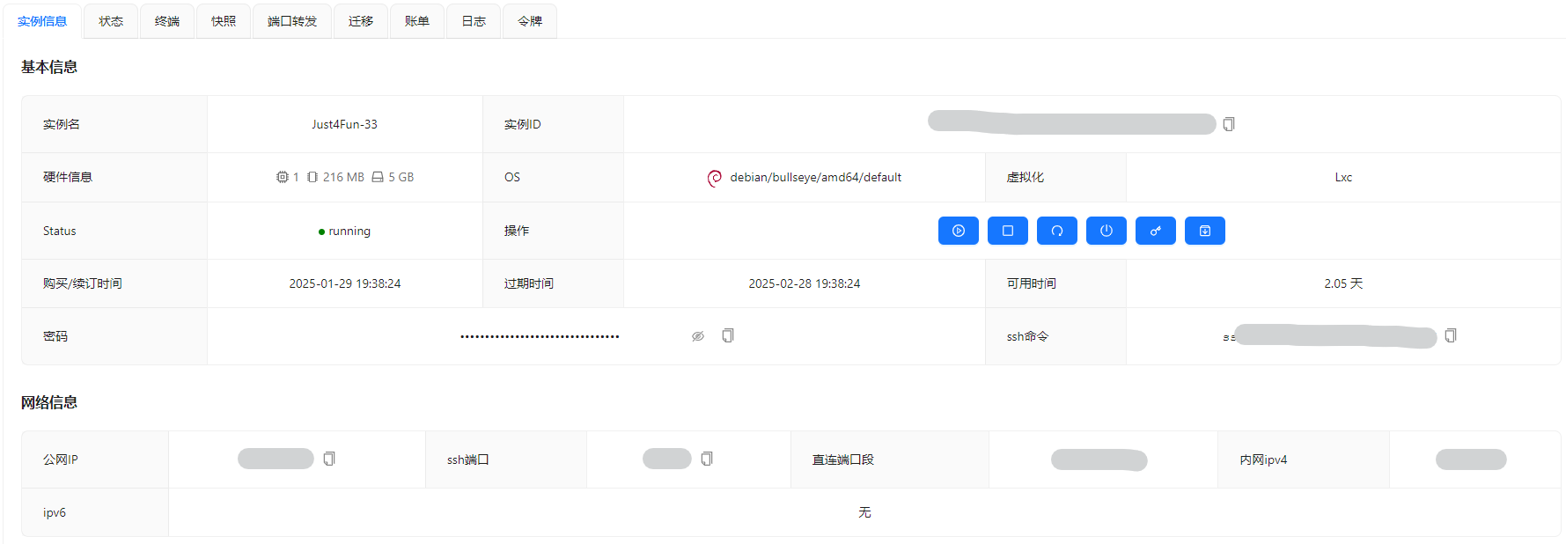The image size is (1566, 544).
Task: Copy the public IP address
Action: pos(329,459)
